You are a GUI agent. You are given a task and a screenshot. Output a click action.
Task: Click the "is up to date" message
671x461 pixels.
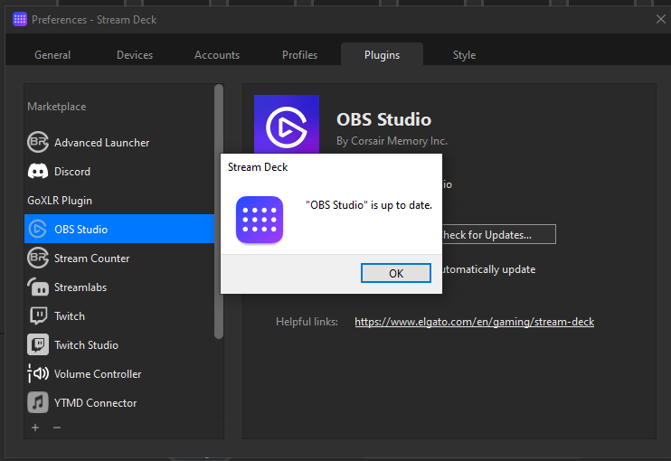pos(369,205)
